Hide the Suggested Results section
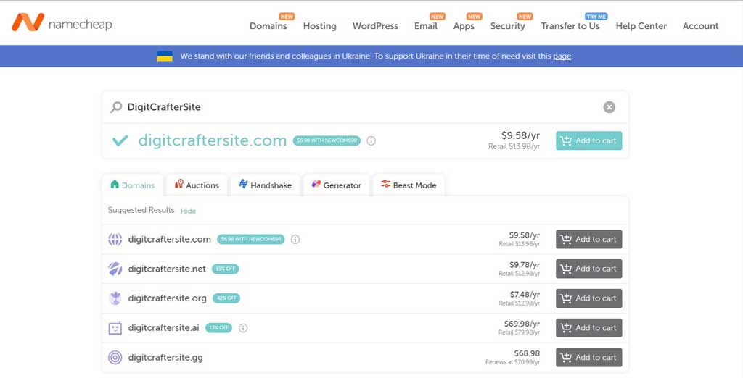 pos(188,211)
